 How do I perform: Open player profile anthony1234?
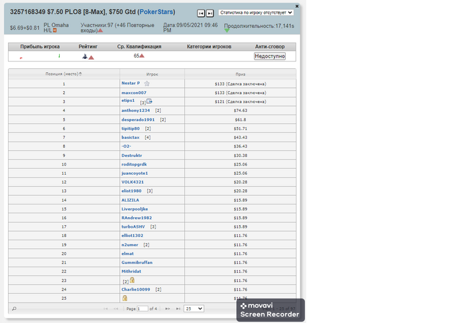(135, 111)
